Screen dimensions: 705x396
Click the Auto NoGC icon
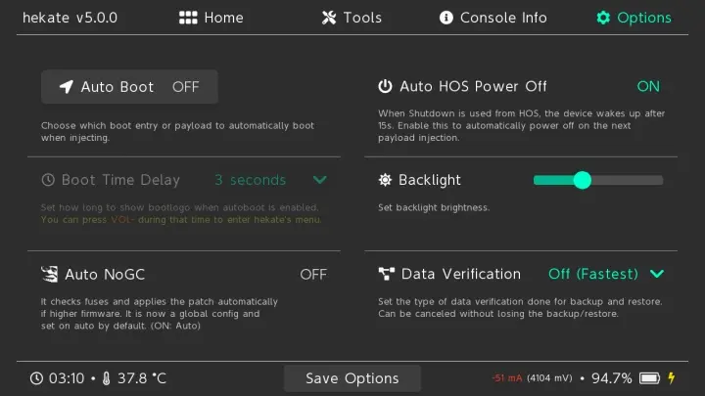tap(49, 274)
